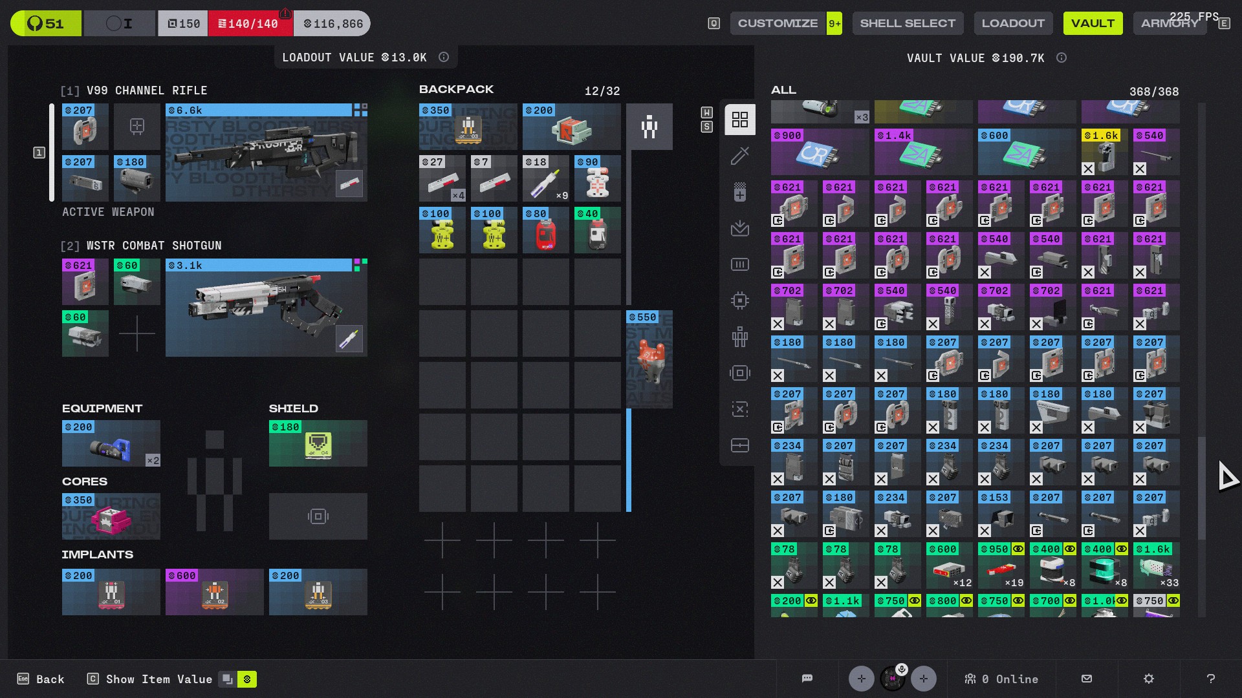Switch to the Shell Select tab
Image resolution: width=1242 pixels, height=698 pixels.
point(907,23)
